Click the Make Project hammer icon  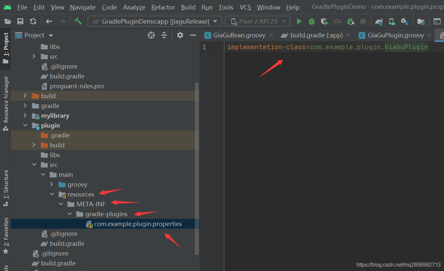78,21
